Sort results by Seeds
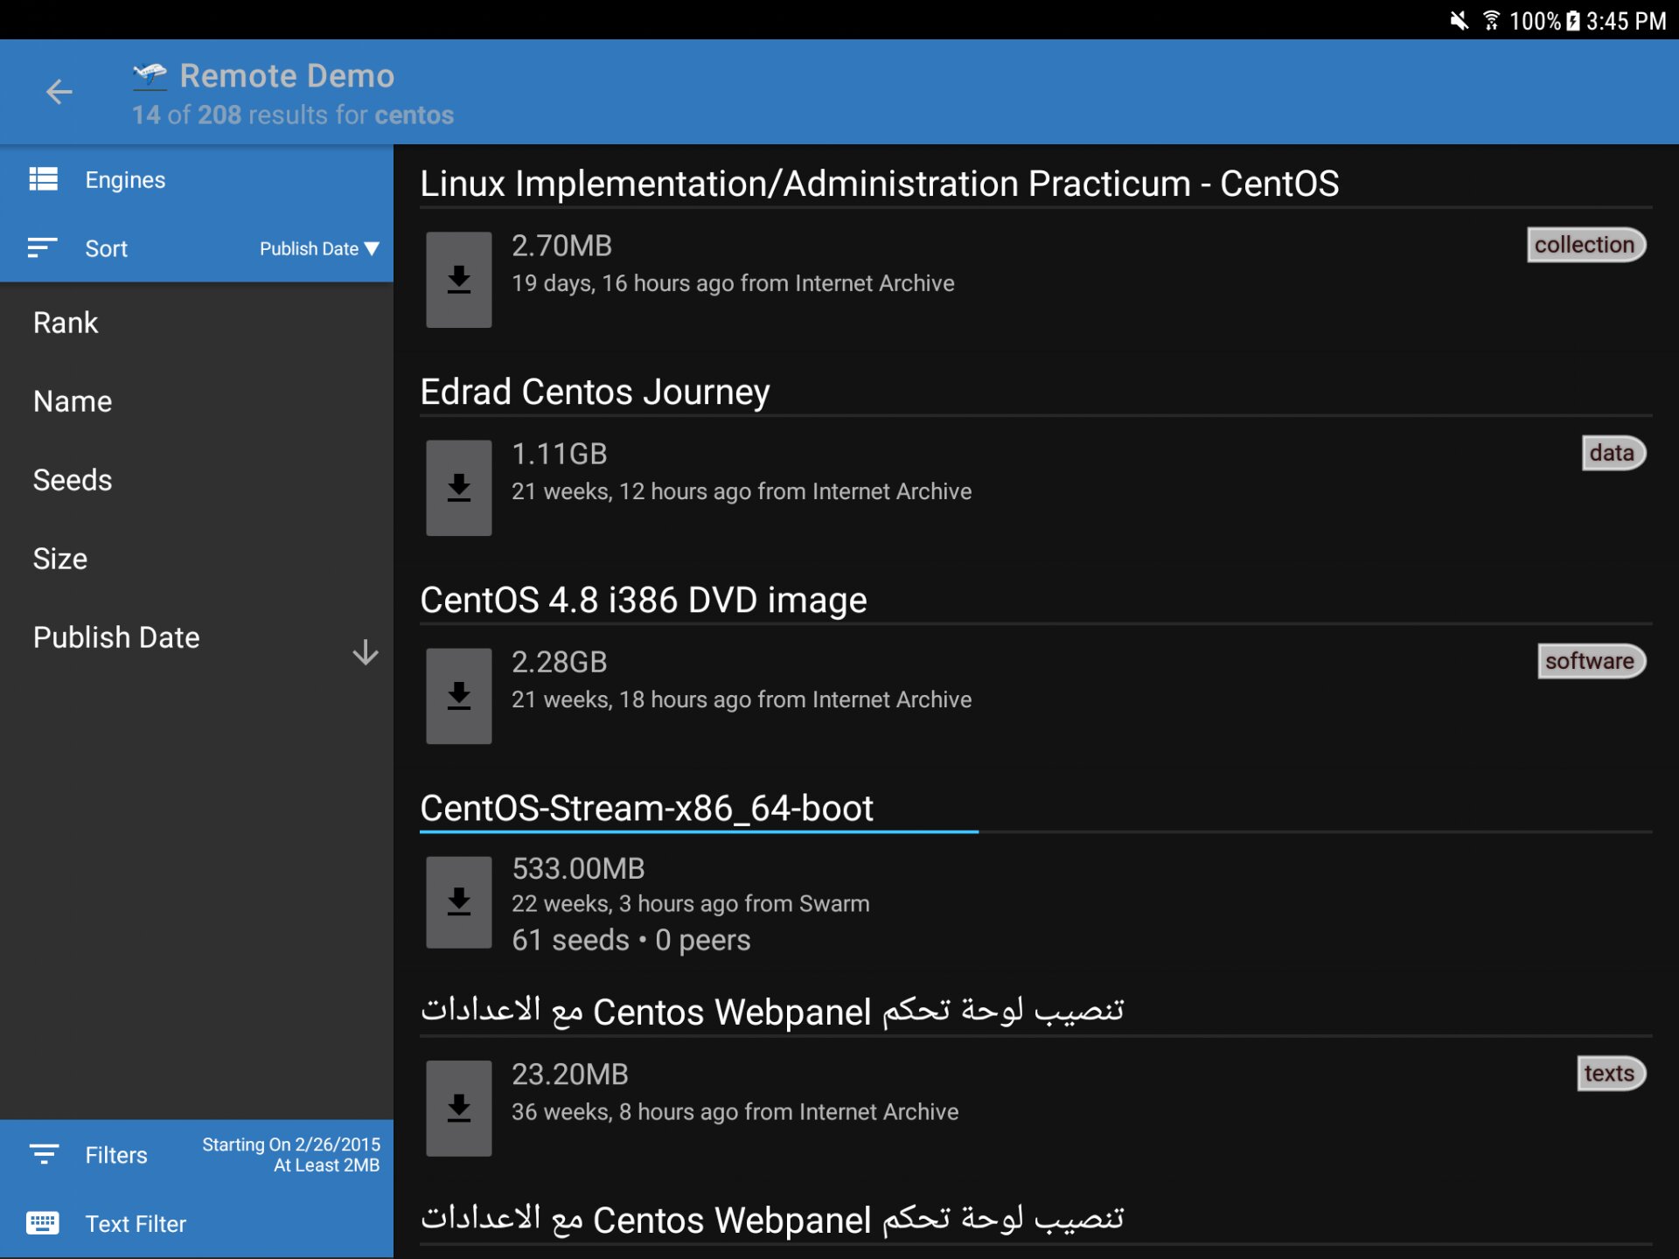 tap(73, 480)
